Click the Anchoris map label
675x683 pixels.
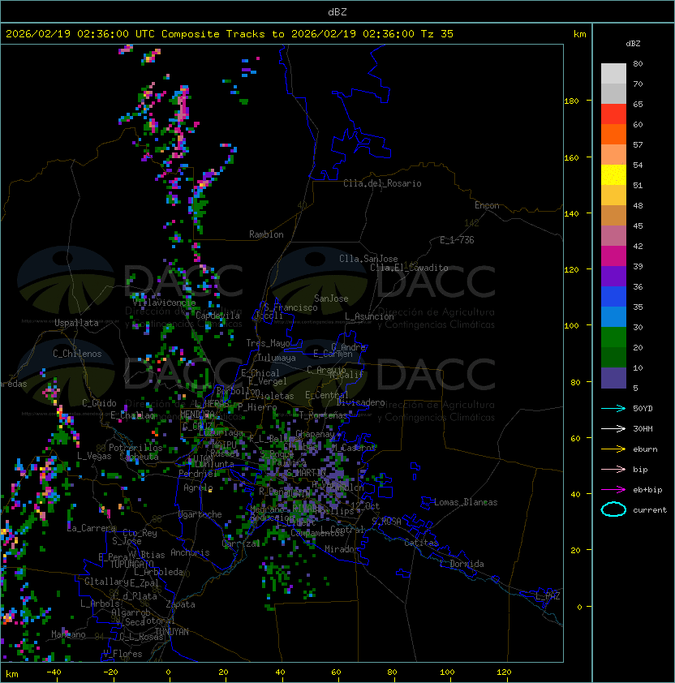190,552
